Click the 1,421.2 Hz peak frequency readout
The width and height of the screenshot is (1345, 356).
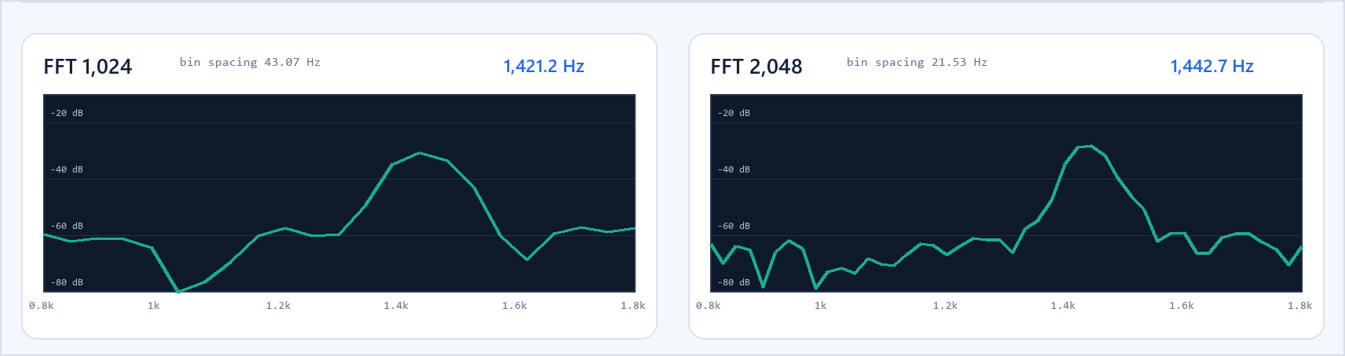[544, 66]
